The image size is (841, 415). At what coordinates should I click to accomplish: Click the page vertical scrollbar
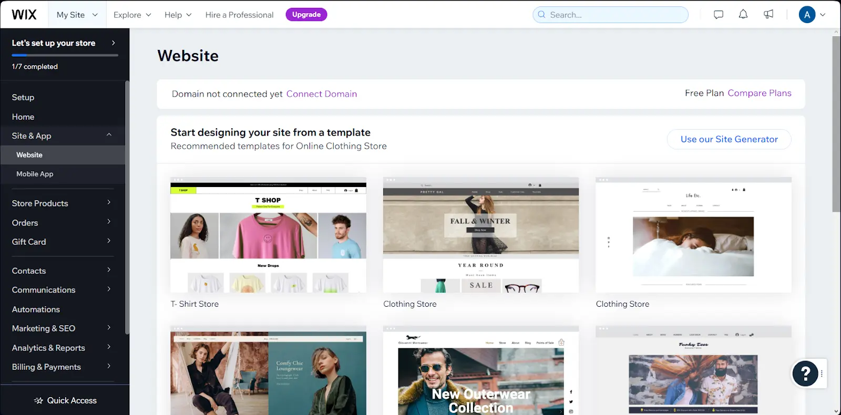point(836,124)
